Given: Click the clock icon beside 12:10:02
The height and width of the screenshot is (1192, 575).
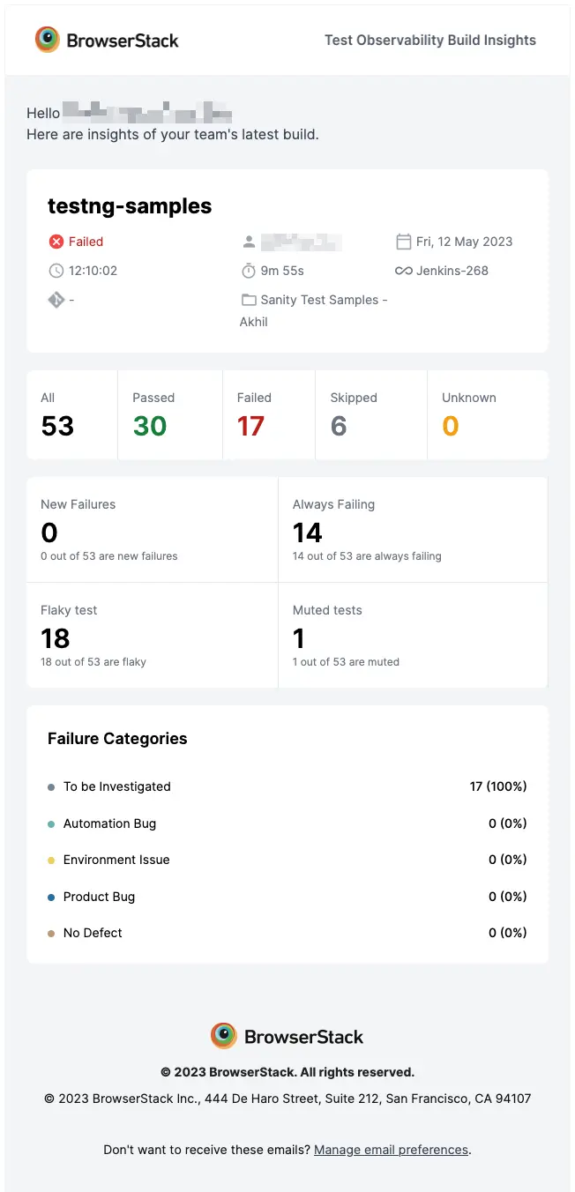Looking at the screenshot, I should 56,271.
